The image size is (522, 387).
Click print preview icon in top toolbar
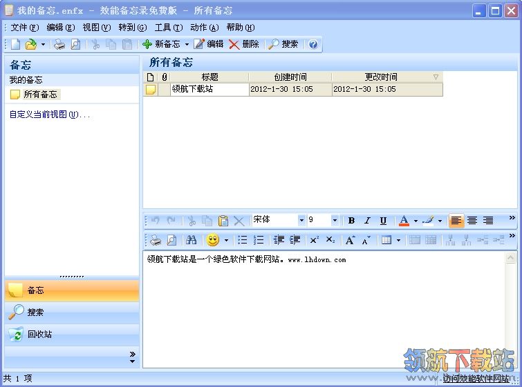(75, 44)
